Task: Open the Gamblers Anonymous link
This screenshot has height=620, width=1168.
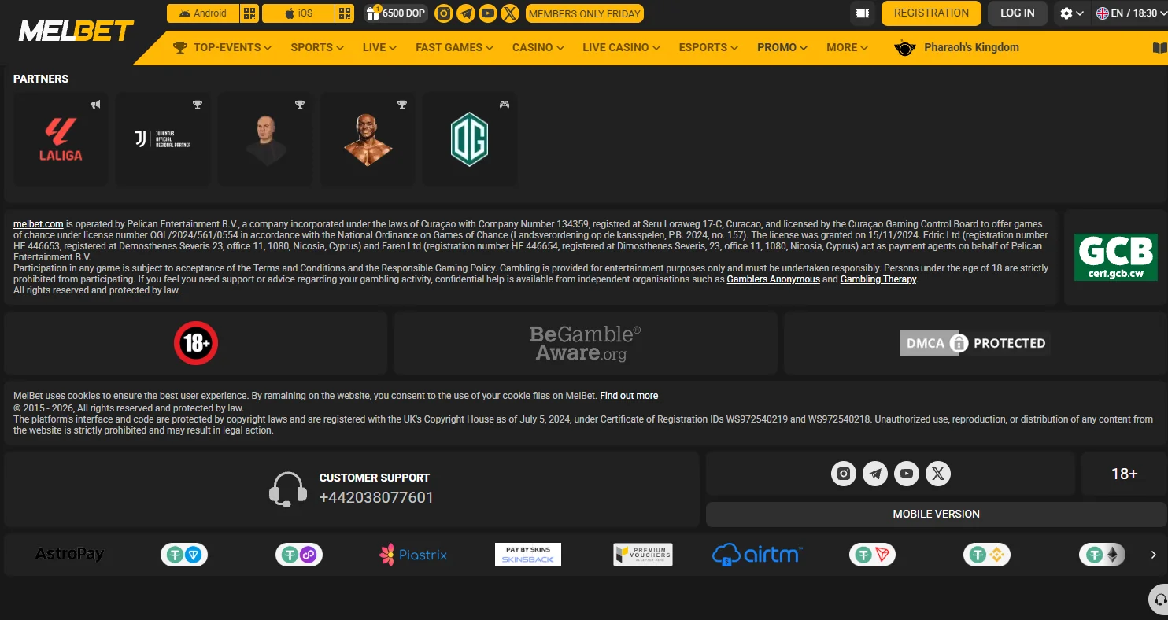Action: [773, 279]
